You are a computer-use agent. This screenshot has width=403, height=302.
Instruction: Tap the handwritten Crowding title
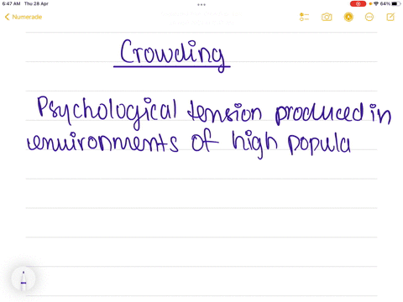(x=172, y=55)
